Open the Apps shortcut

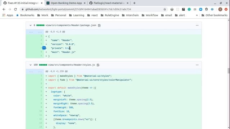click(x=8, y=15)
